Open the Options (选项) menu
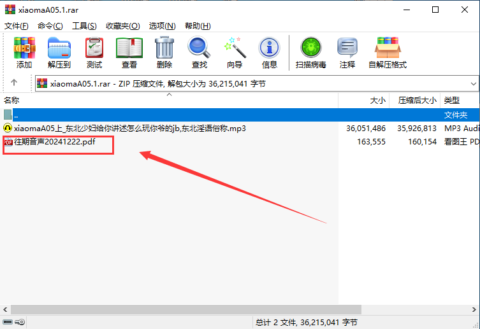 tap(163, 26)
